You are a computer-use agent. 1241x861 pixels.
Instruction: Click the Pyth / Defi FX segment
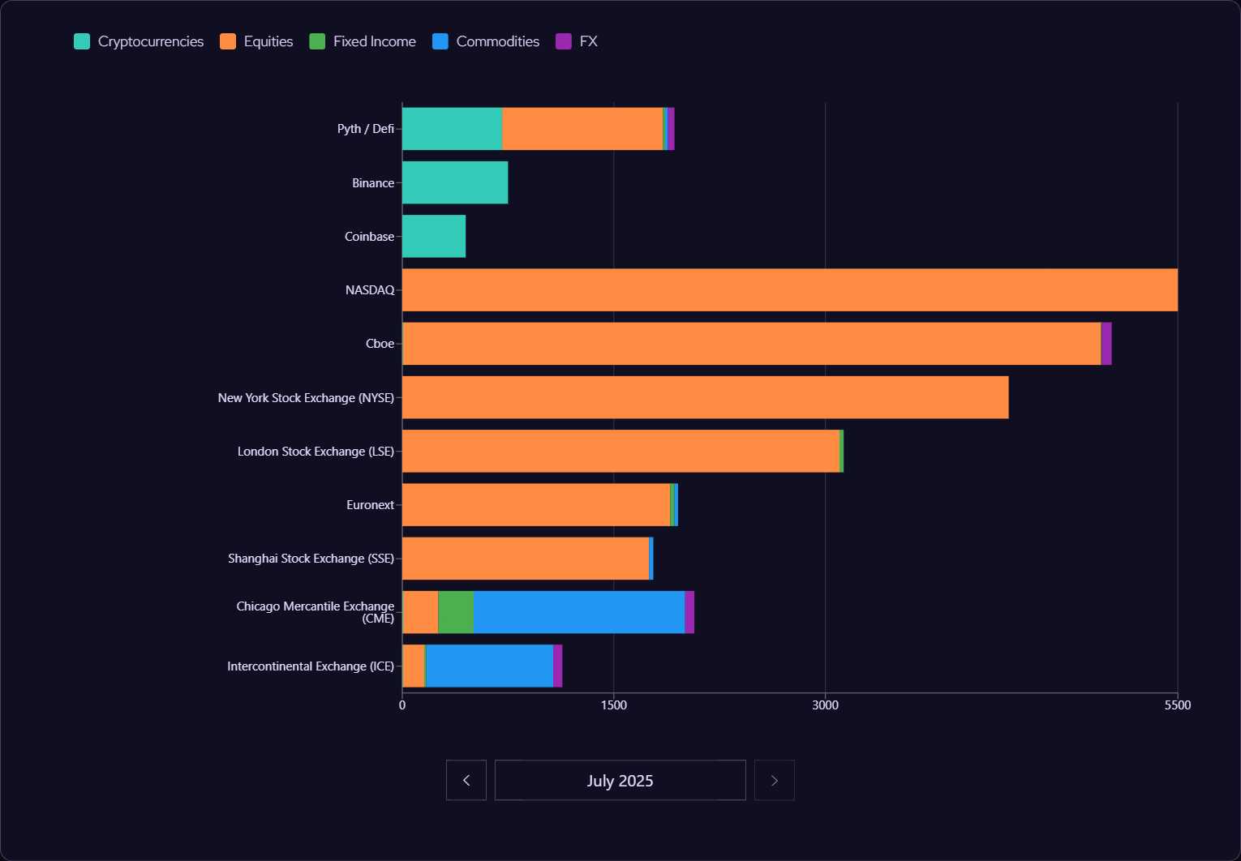pos(671,129)
